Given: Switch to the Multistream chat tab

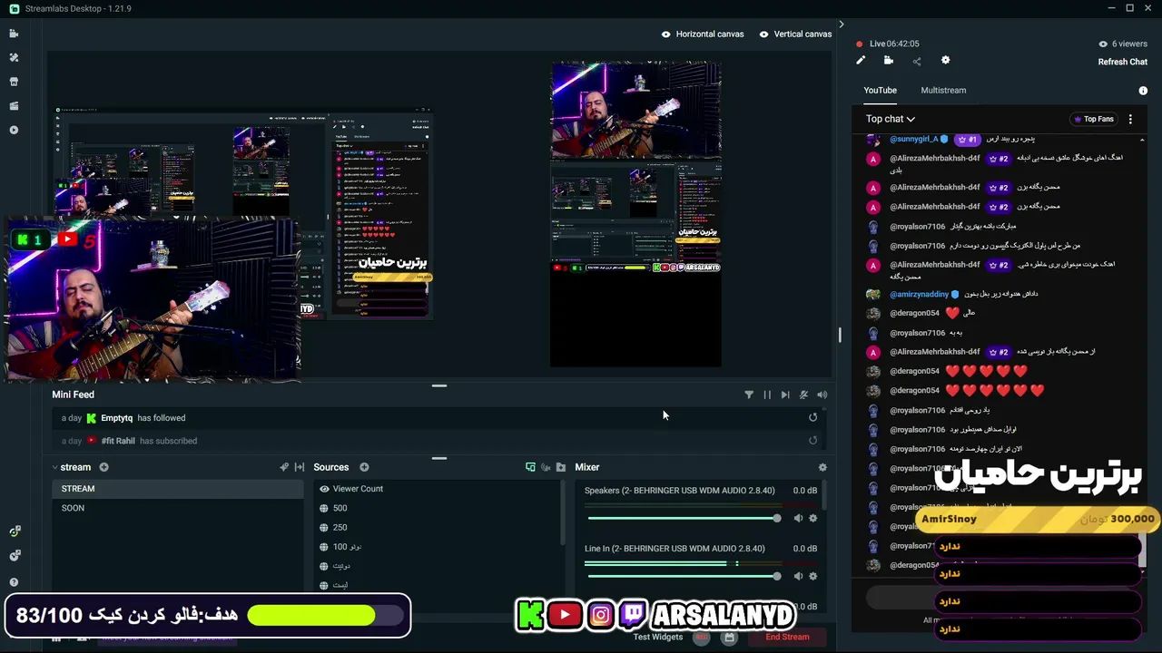Looking at the screenshot, I should [x=943, y=91].
